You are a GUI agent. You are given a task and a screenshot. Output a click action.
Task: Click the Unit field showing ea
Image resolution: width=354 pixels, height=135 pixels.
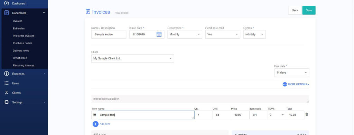[x=222, y=115]
